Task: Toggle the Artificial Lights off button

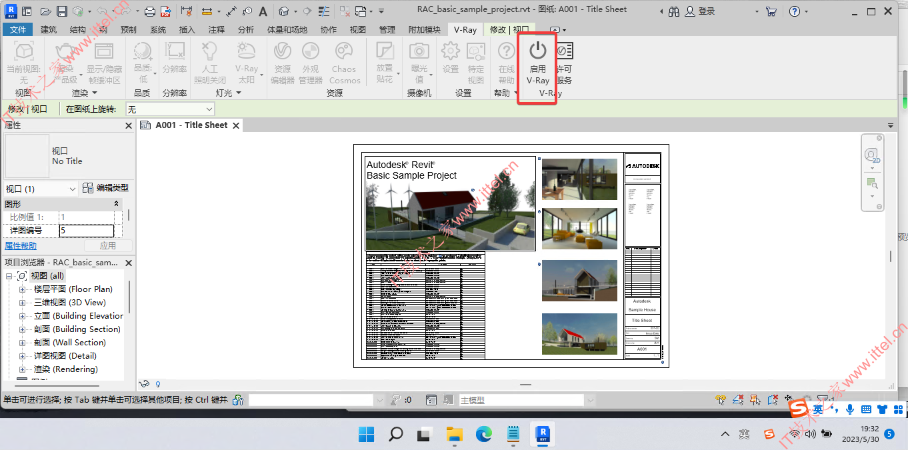Action: (209, 62)
